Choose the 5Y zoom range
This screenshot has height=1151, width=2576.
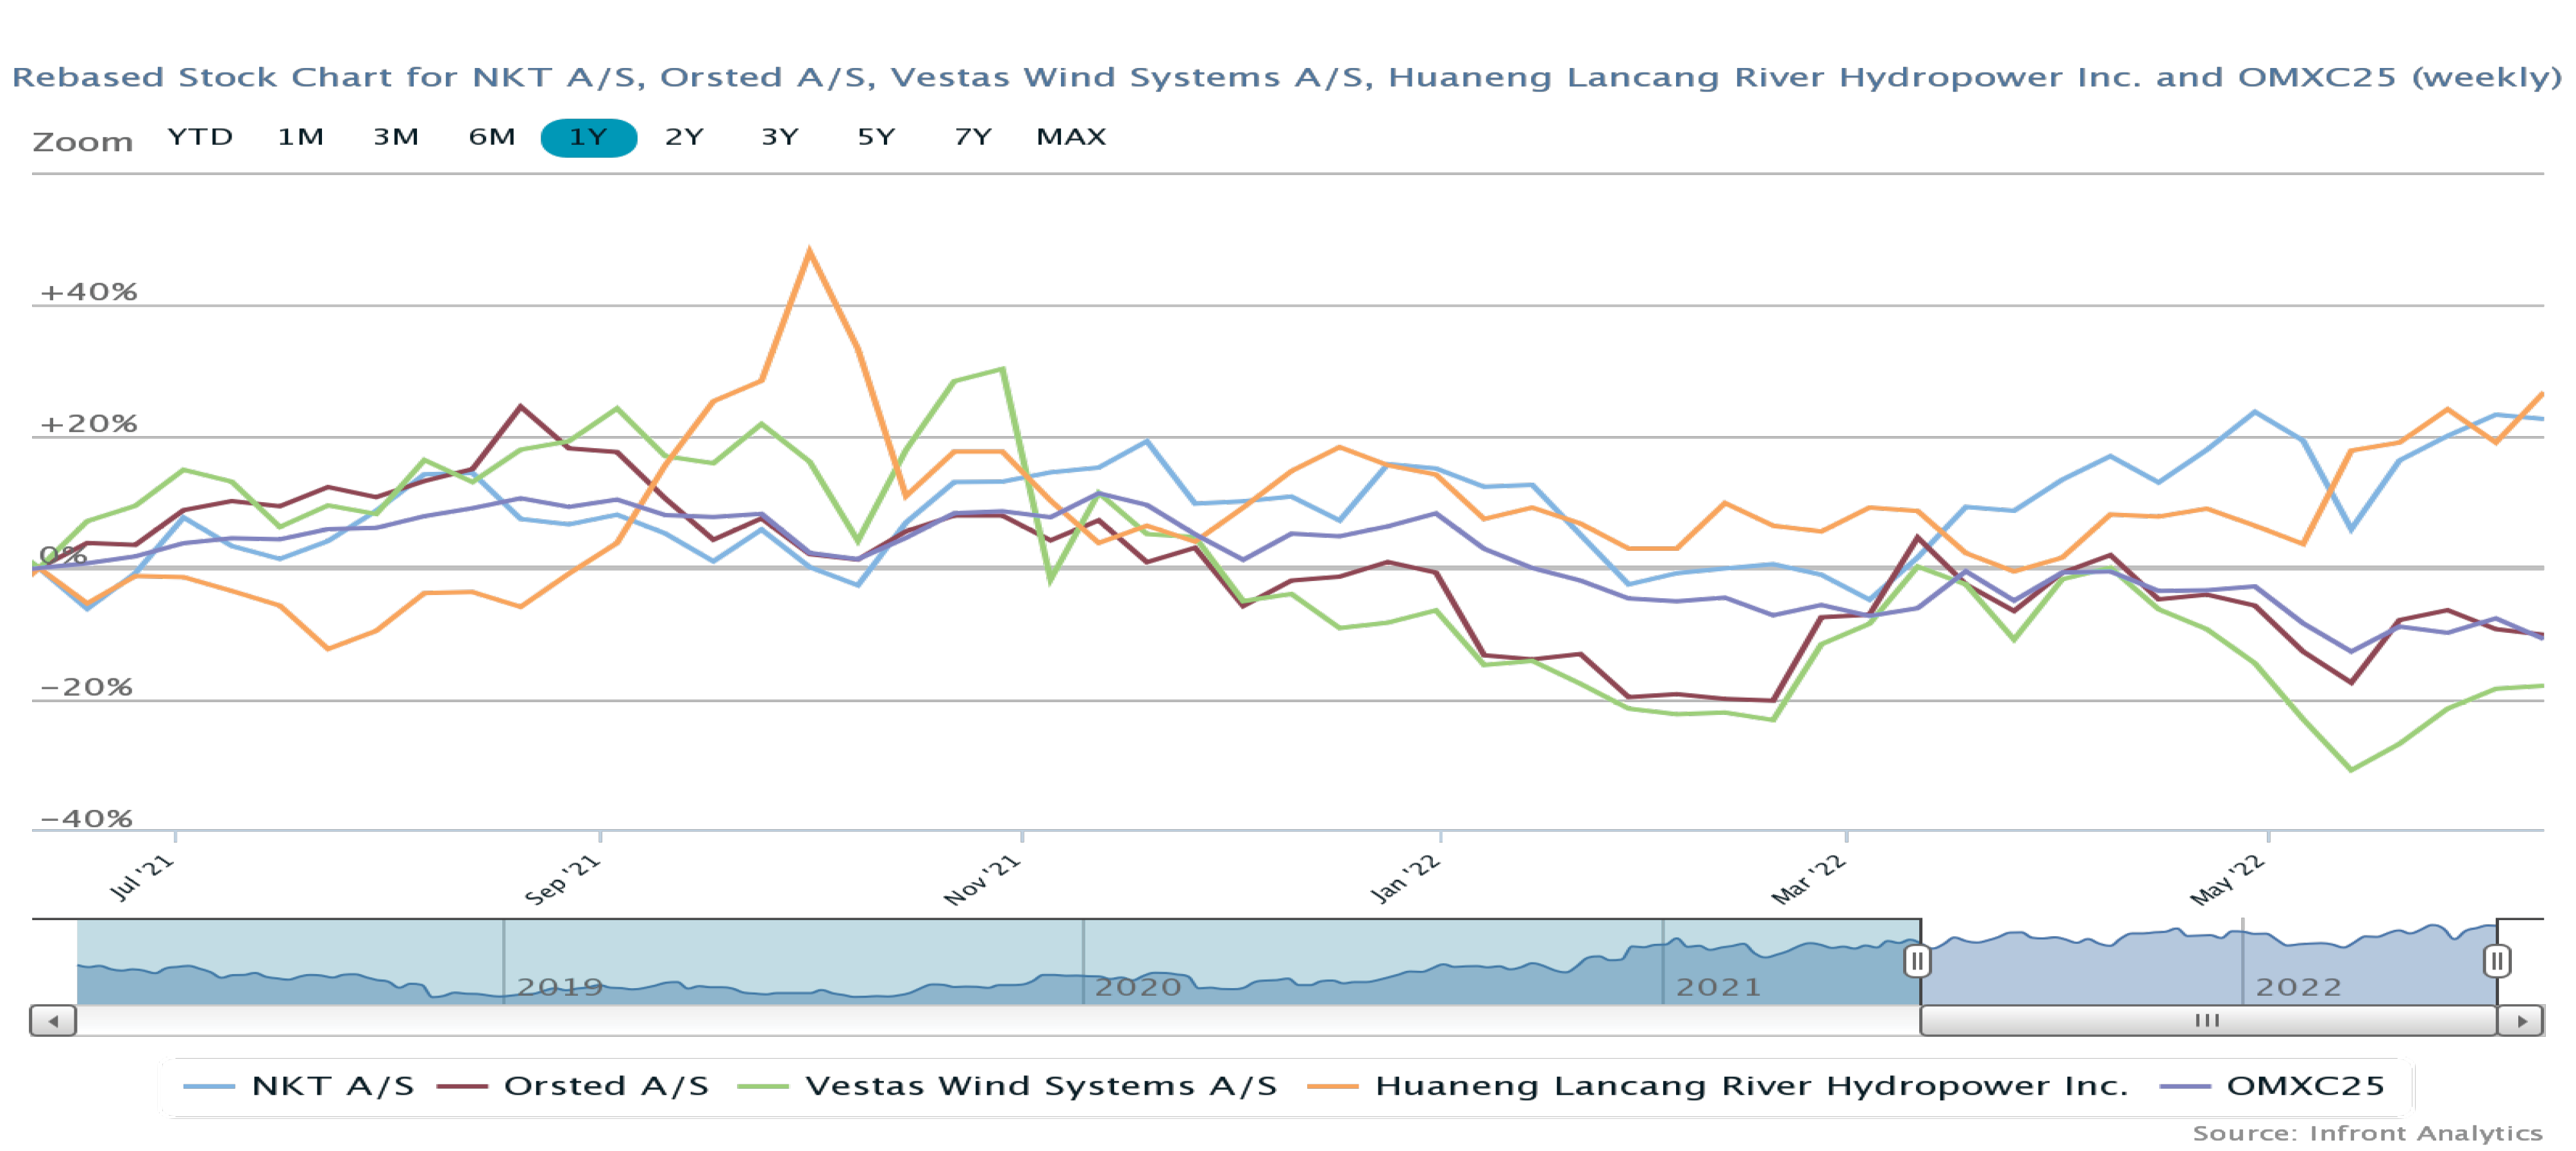coord(876,137)
